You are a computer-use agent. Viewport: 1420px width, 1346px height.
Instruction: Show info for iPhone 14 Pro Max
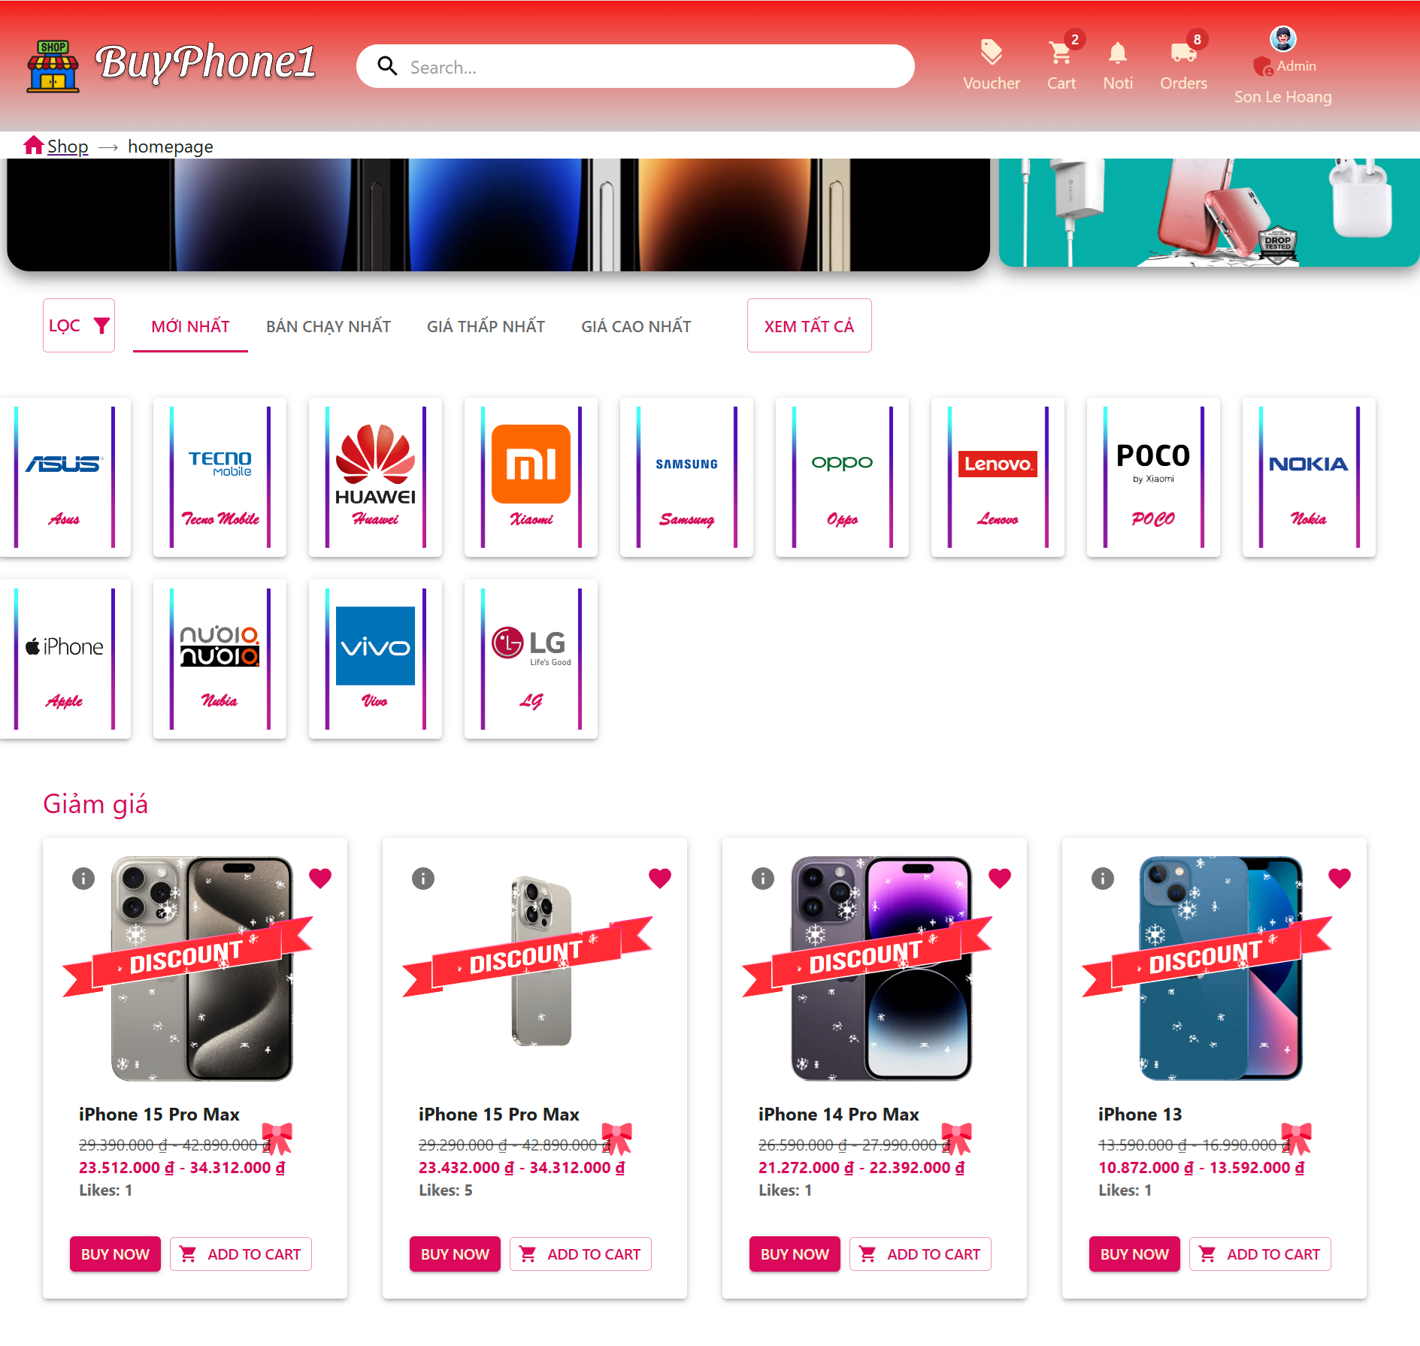tap(763, 879)
